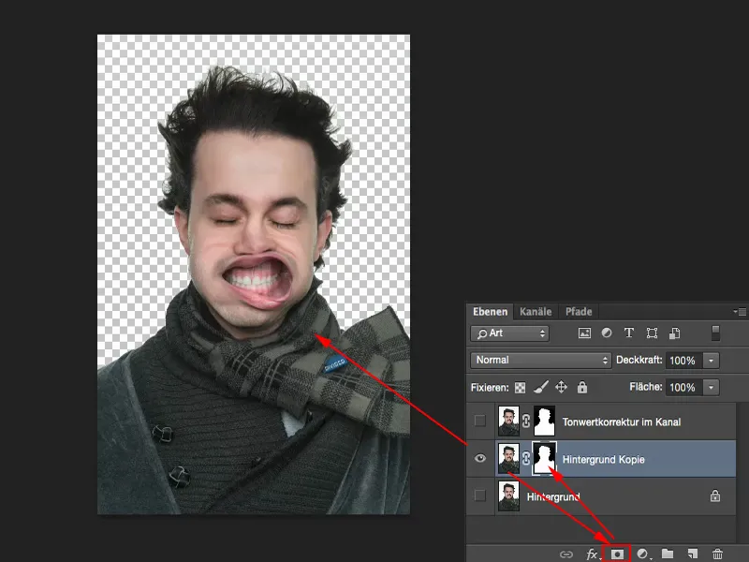
Task: Open the fx layer style menu
Action: coord(593,555)
